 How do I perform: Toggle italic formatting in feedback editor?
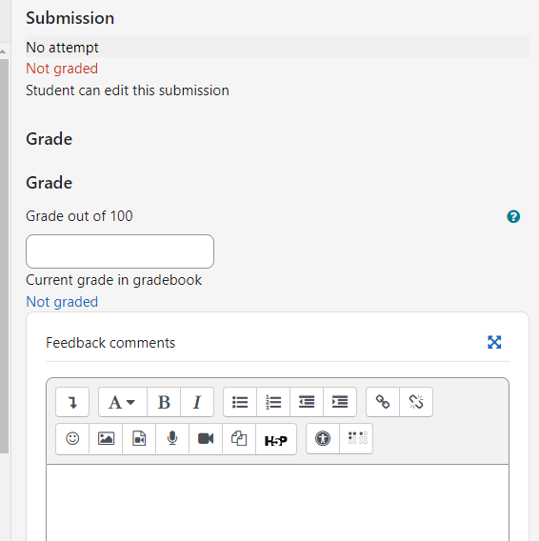point(197,402)
